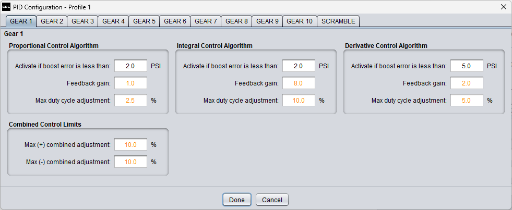The image size is (512, 210).
Task: Click Integral boost error activation field
Action: tap(299, 66)
